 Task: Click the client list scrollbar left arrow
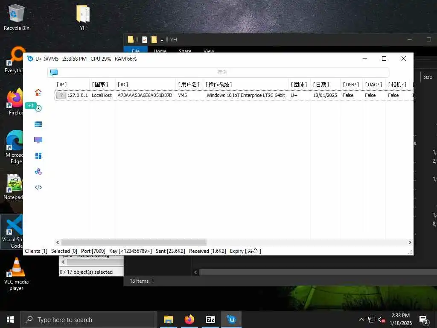click(58, 243)
